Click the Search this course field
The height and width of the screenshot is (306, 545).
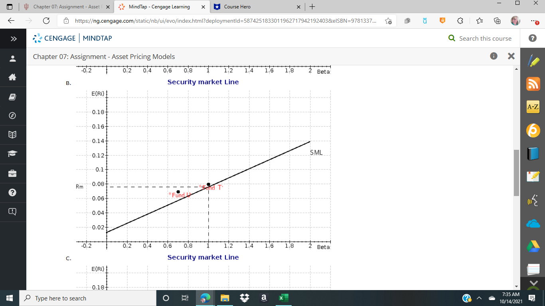(485, 38)
